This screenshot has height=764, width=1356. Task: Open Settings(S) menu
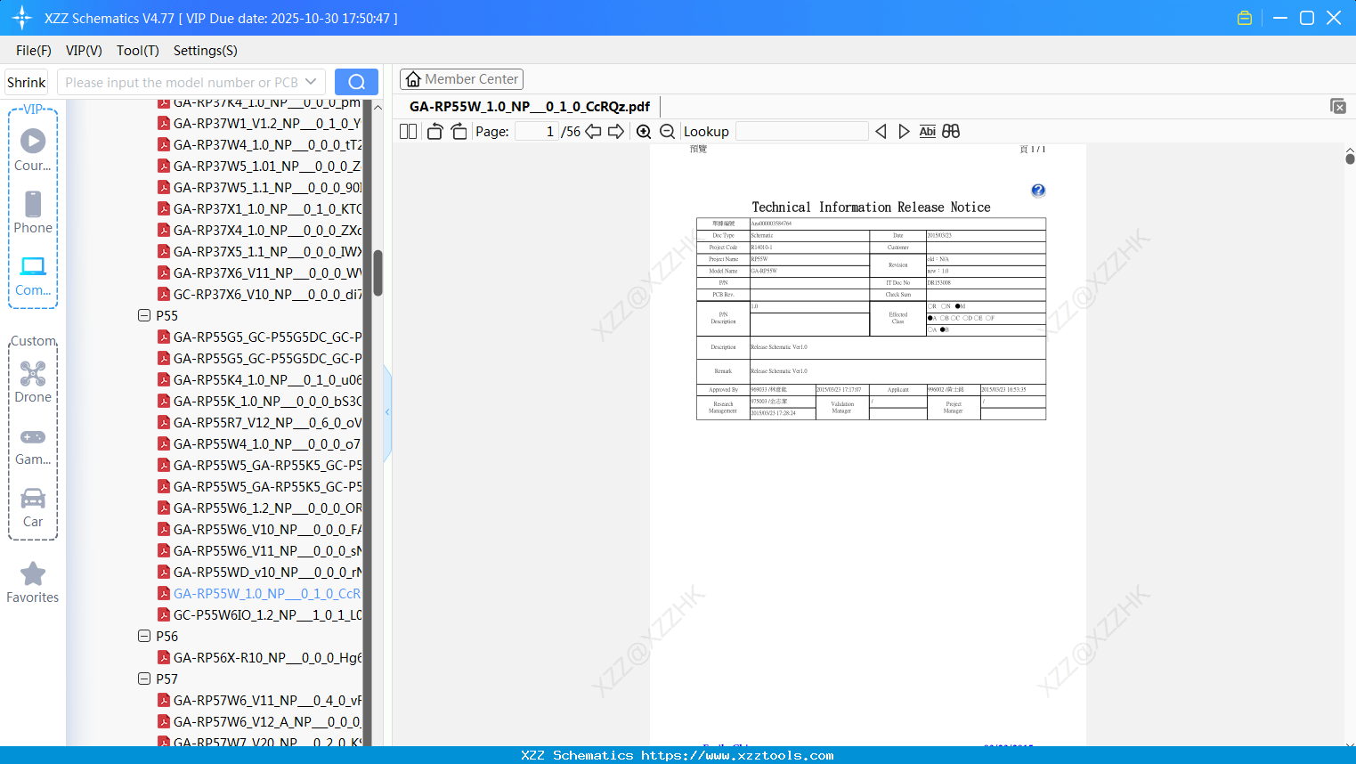(206, 51)
